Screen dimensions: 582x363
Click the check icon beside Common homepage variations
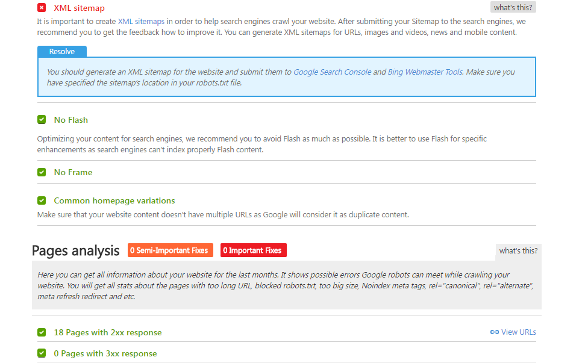point(42,200)
